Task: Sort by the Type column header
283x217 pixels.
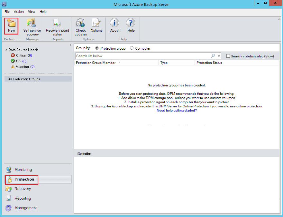Action: (x=177, y=63)
